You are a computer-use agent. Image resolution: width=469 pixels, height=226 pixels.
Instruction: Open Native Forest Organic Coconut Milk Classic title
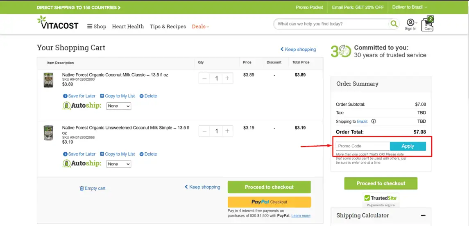point(115,75)
